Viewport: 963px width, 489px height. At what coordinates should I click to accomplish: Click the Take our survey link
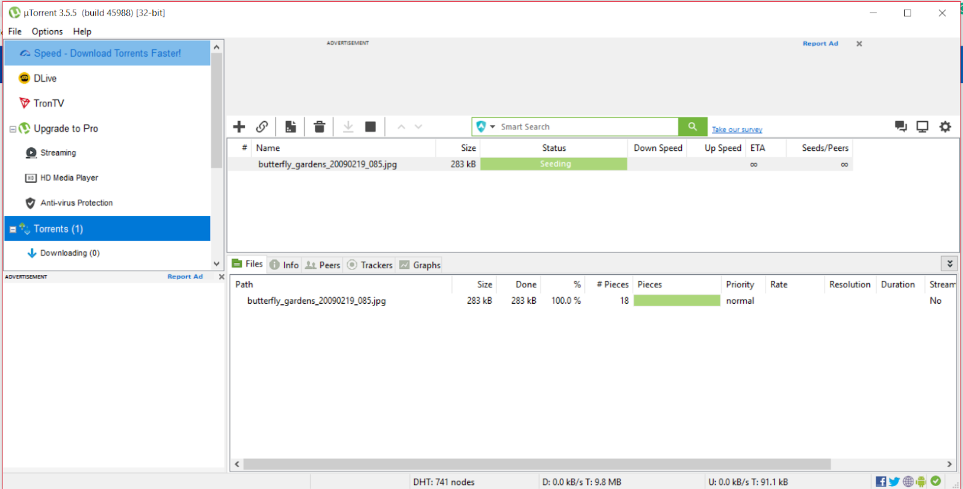tap(737, 129)
